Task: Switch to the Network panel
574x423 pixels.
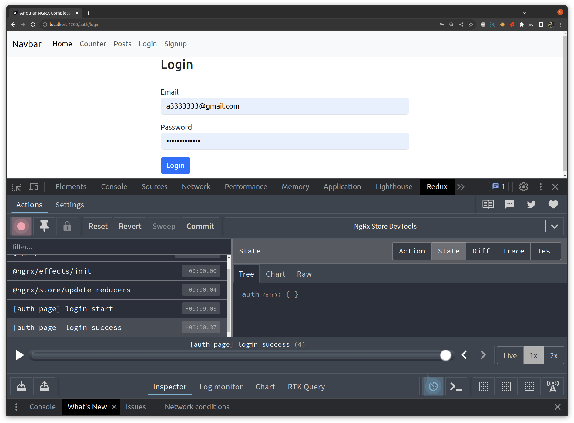Action: 196,187
